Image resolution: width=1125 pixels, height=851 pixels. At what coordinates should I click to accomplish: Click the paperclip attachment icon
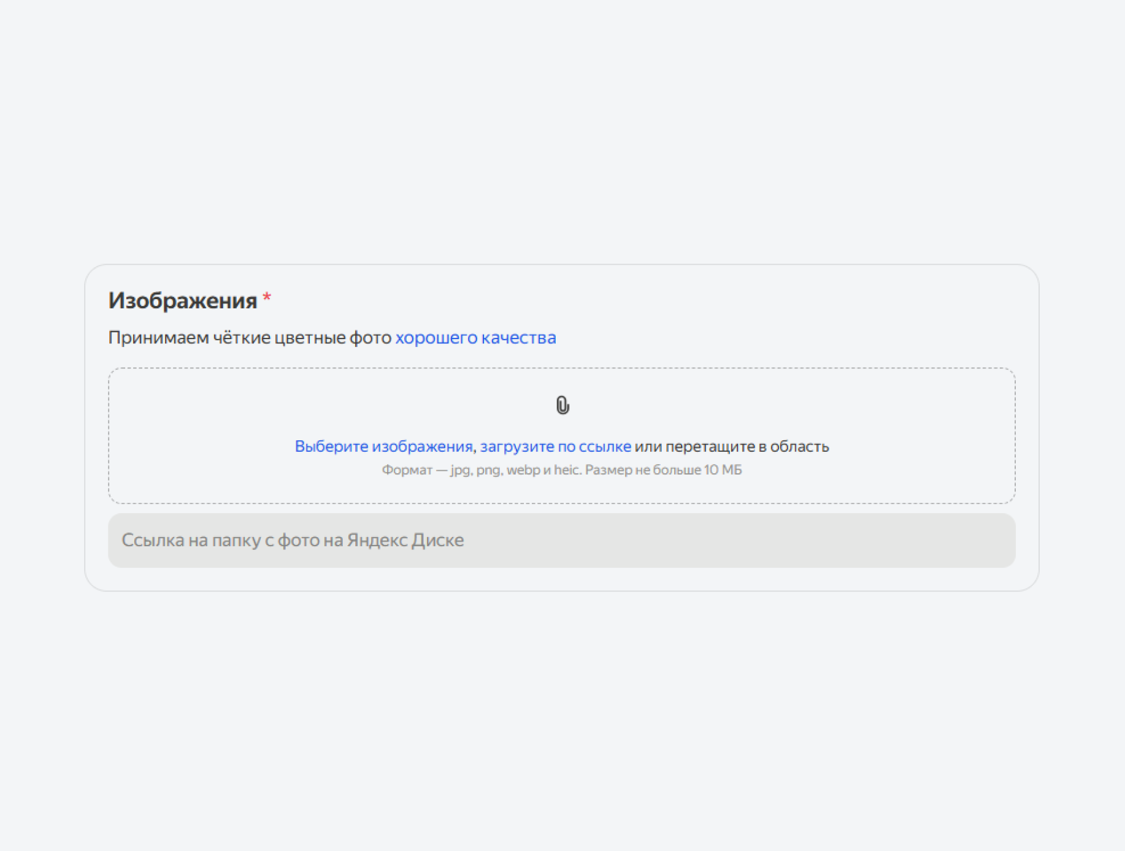pos(562,405)
